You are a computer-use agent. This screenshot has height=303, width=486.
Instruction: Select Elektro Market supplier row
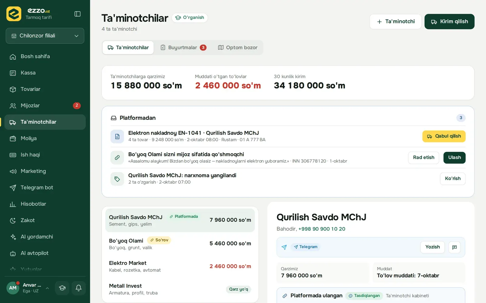(180, 266)
